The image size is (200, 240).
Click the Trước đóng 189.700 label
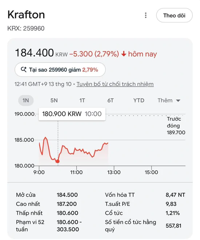[x=176, y=126]
